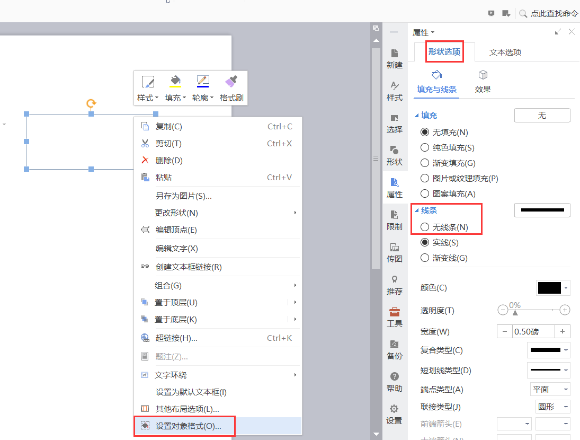Viewport: 580px width, 440px height.
Task: Click the 删除(D) red X entry
Action: 218,160
